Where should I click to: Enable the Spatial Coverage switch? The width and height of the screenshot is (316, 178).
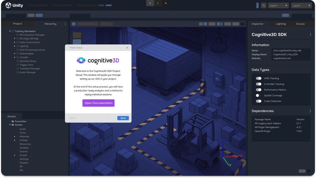[x=258, y=95]
